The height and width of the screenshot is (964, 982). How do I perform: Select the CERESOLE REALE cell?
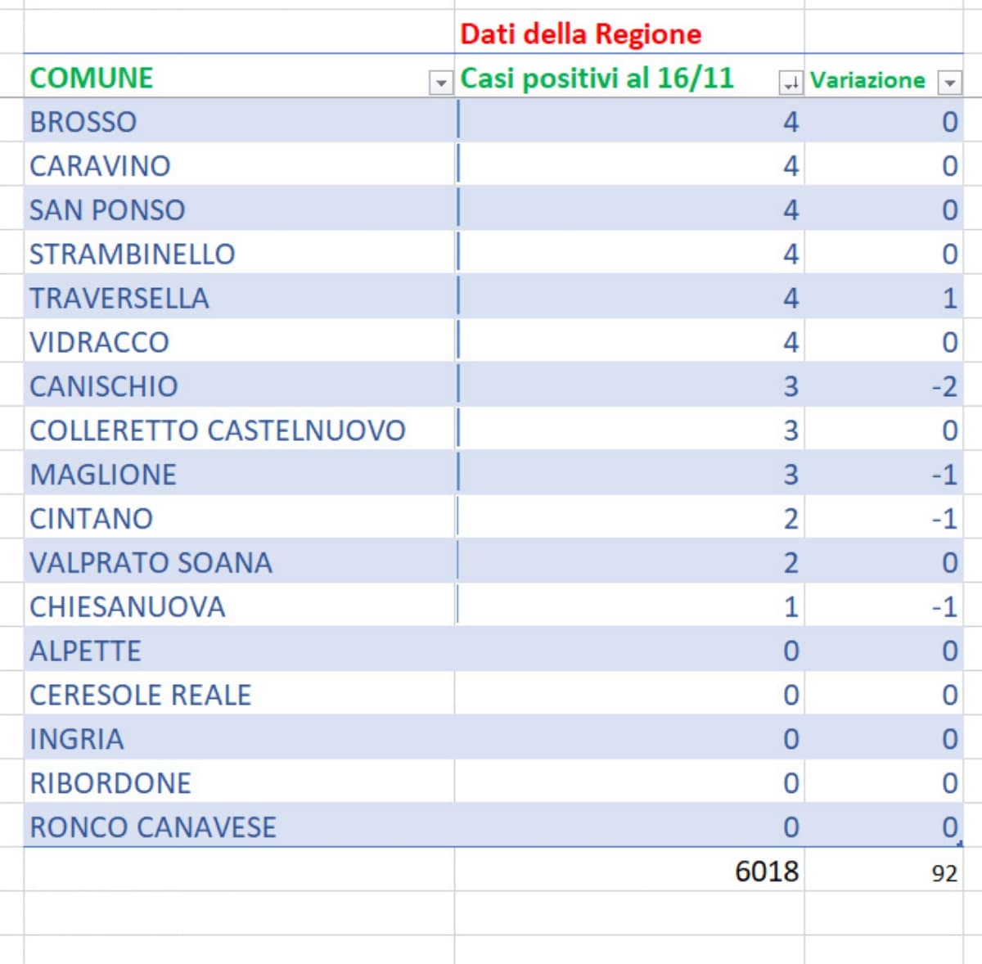coord(140,696)
